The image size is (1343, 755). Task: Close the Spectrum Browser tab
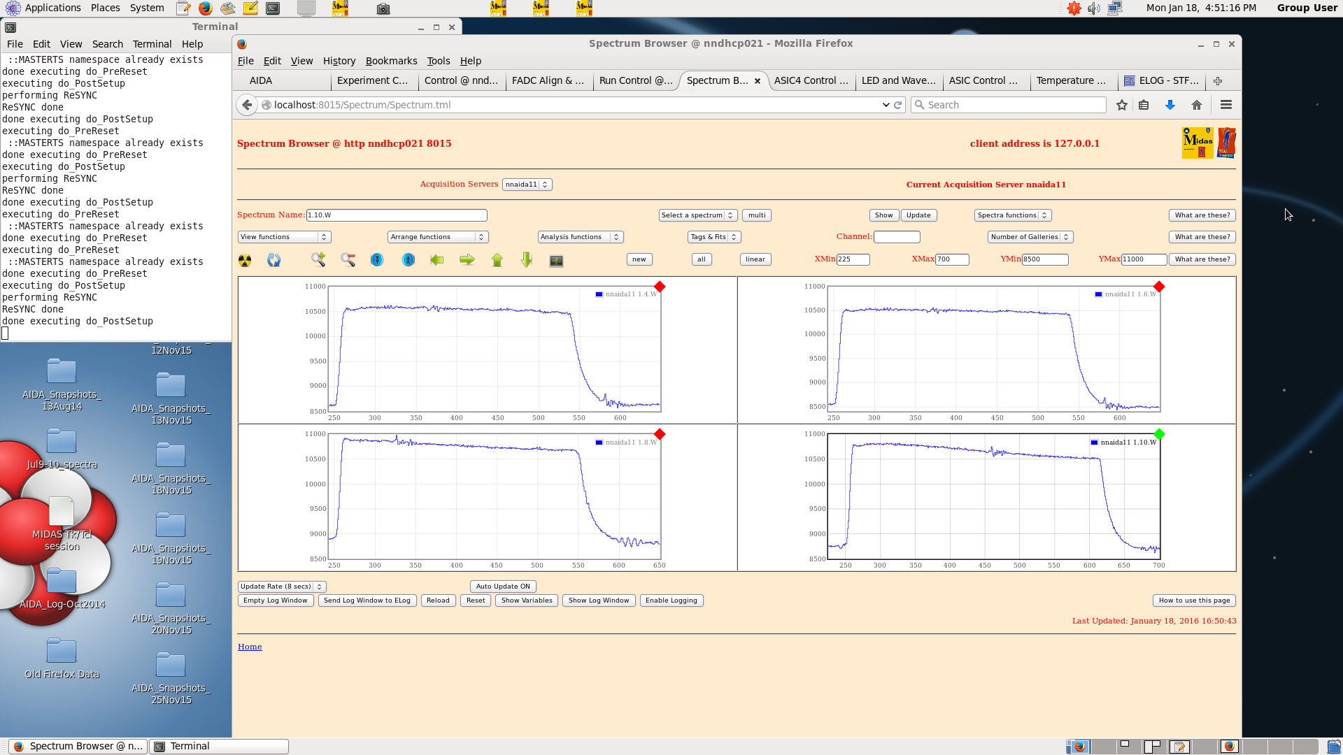click(758, 81)
